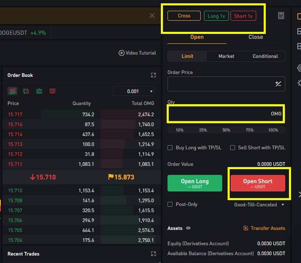Switch to the Open tab
This screenshot has height=263, width=301.
(197, 37)
